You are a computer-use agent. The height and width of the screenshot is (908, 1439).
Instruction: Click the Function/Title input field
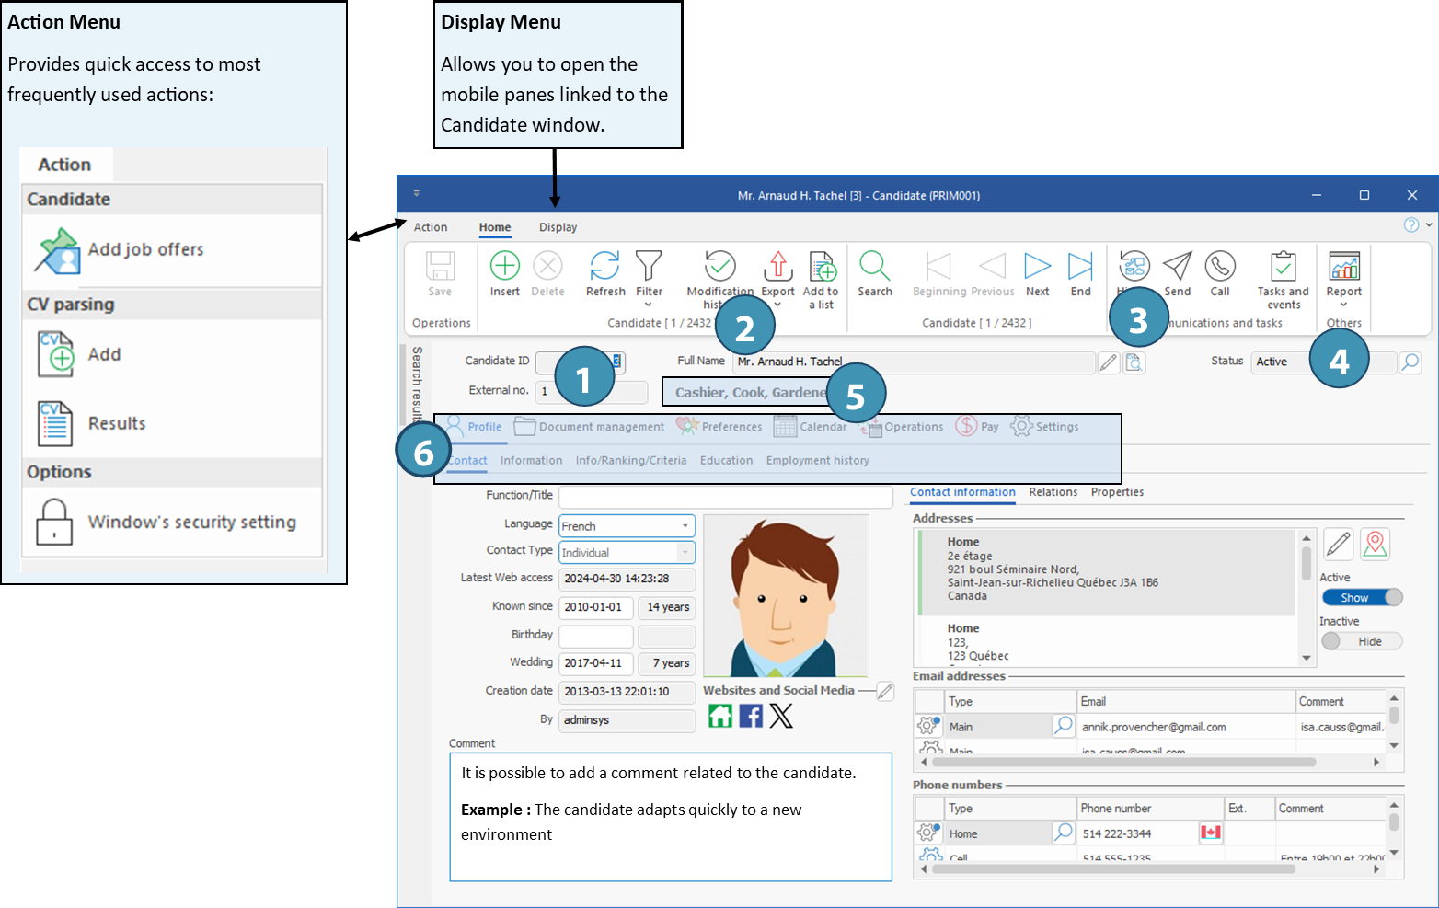coord(725,497)
